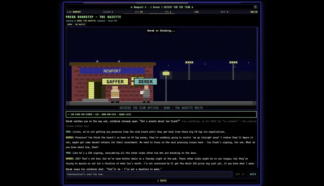The image size is (324, 186).
Task: Click the conversation panel scrollbar
Action: pyautogui.click(x=257, y=97)
